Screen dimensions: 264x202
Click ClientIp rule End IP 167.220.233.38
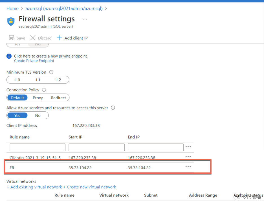[141, 158]
